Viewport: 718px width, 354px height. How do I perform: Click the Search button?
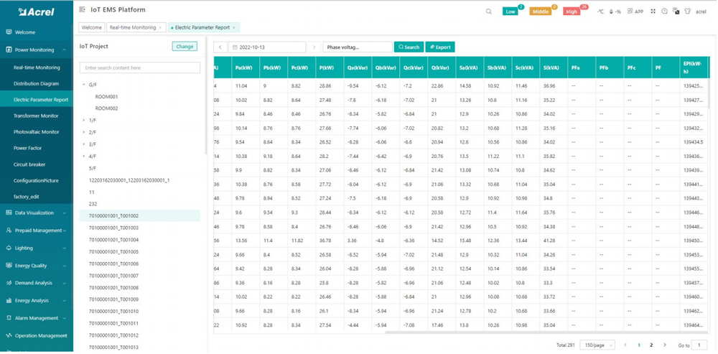pyautogui.click(x=409, y=47)
